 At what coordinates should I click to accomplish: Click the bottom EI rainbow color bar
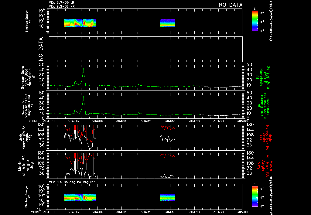255,197
